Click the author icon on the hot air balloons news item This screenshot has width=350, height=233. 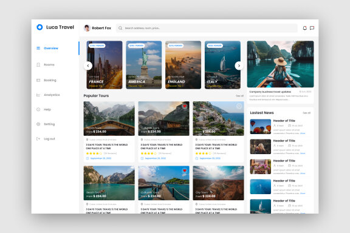(275, 126)
